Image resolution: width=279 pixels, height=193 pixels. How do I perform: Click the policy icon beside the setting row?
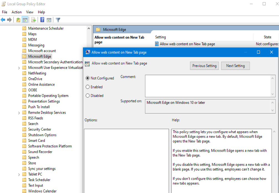[x=157, y=44]
